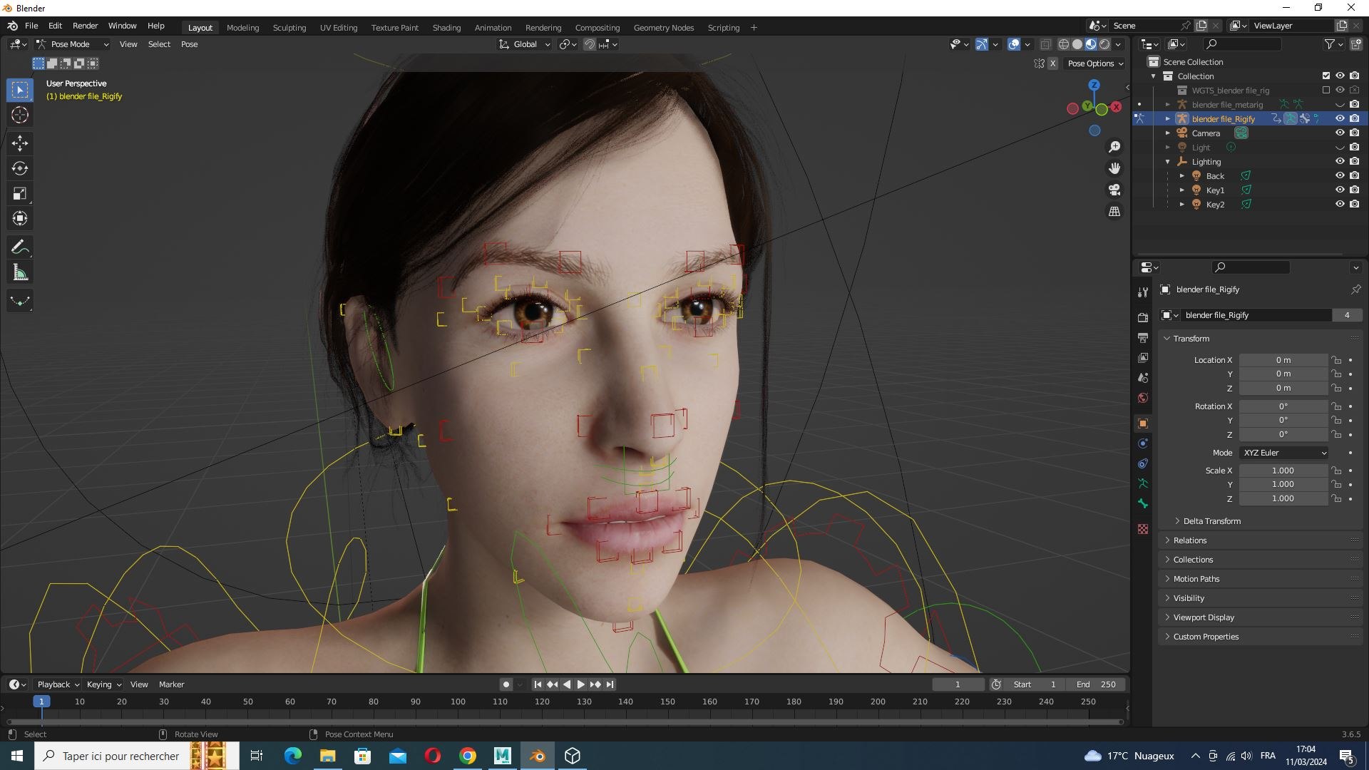Activate the Rotate tool
Image resolution: width=1369 pixels, height=770 pixels.
(x=20, y=168)
